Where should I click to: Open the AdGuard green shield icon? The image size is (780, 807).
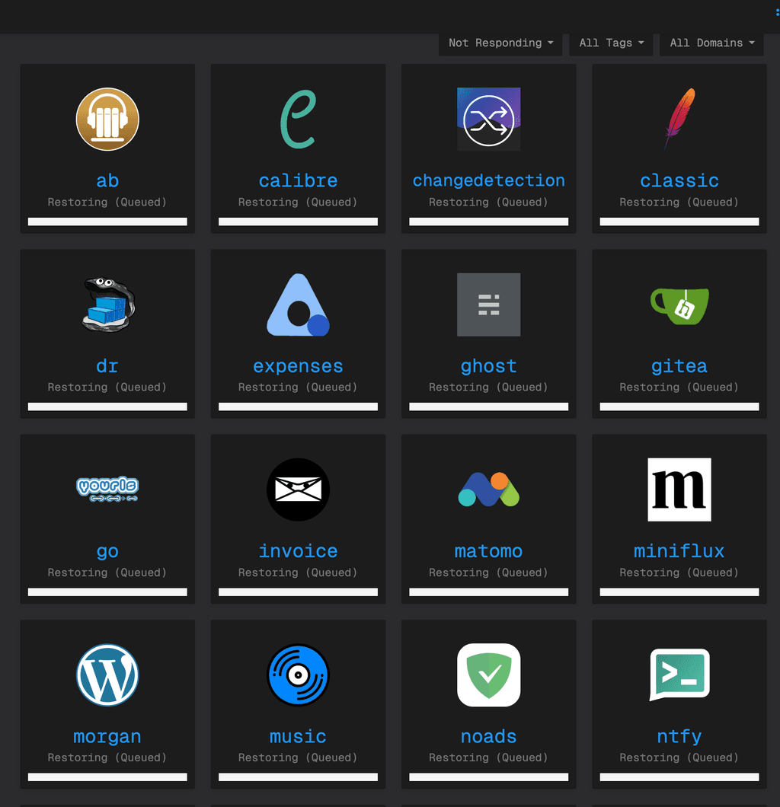[x=488, y=675]
